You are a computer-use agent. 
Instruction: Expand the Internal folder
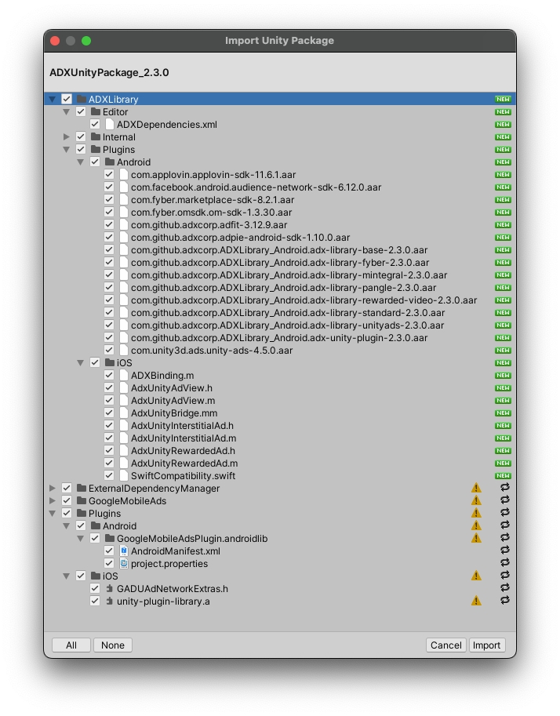click(67, 137)
